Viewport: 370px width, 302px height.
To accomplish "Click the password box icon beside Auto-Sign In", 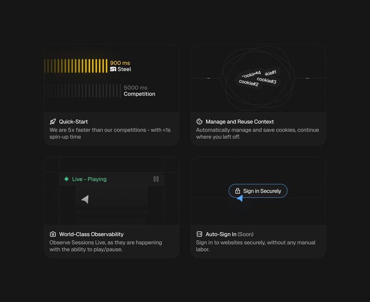I will pyautogui.click(x=199, y=234).
